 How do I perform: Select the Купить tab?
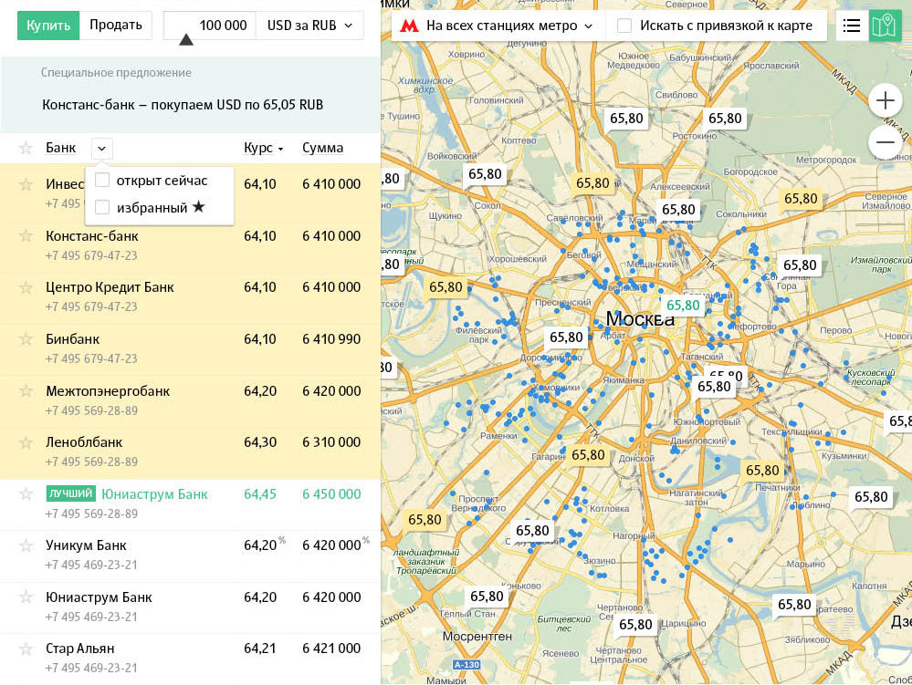pyautogui.click(x=48, y=26)
